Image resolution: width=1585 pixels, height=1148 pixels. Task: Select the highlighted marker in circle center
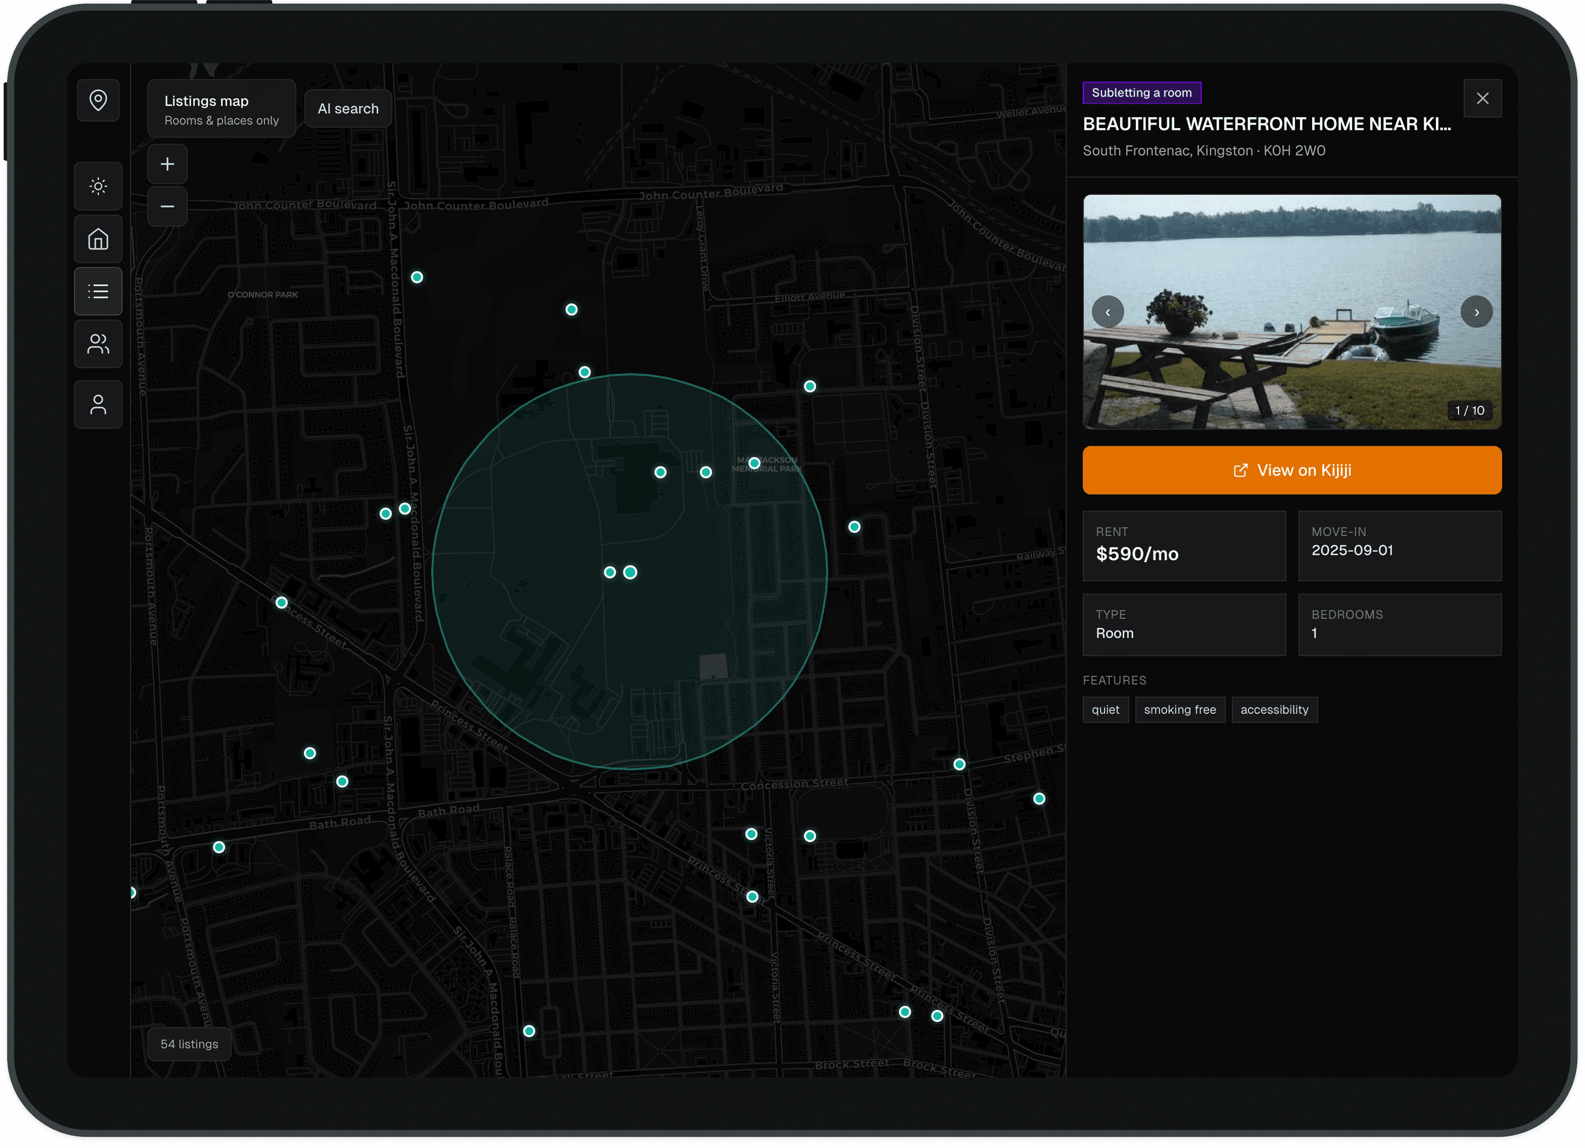tap(630, 572)
